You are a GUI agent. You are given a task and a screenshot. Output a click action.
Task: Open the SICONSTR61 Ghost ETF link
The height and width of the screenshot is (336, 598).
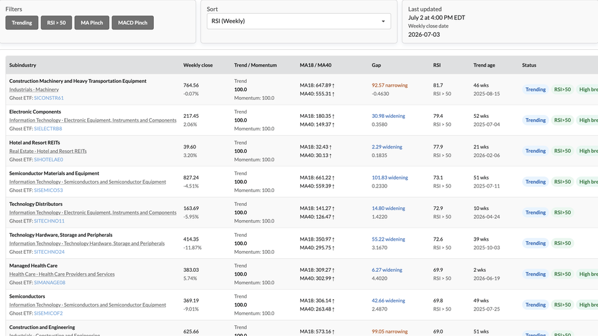pos(49,98)
